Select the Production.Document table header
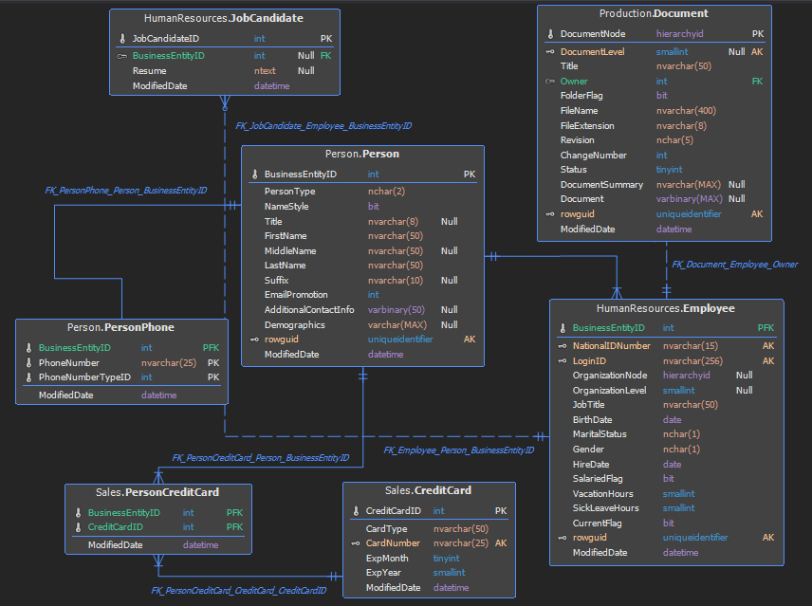Screen dimensions: 812x606 pyautogui.click(x=654, y=13)
